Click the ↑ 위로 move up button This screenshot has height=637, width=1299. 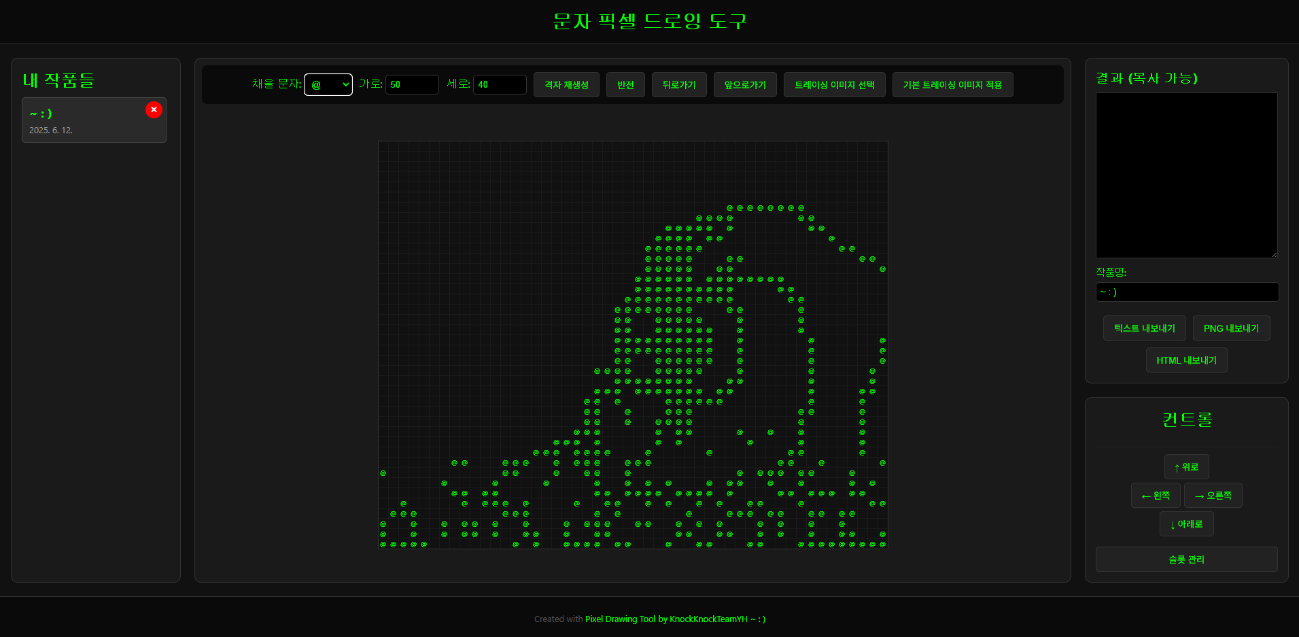click(1187, 467)
